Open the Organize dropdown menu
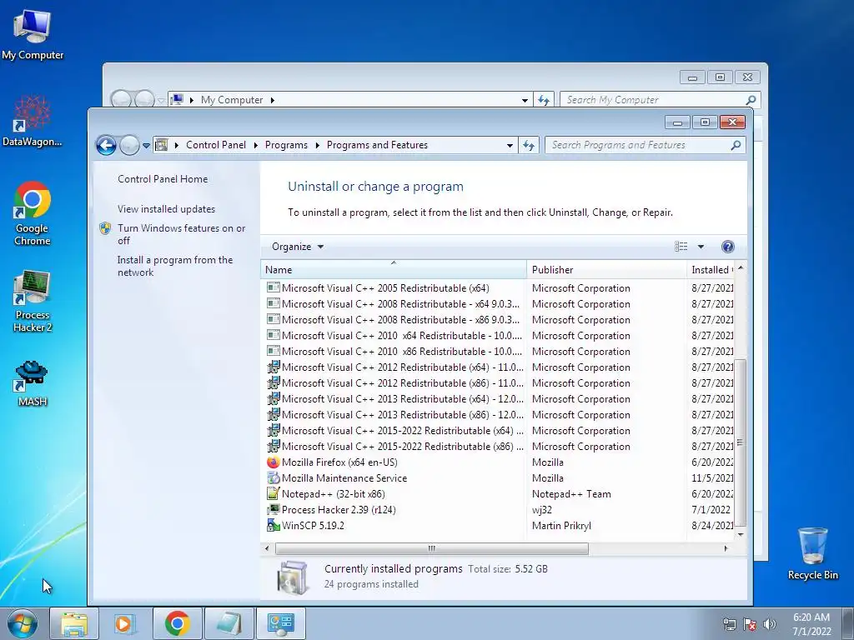The height and width of the screenshot is (640, 854). pos(298,247)
